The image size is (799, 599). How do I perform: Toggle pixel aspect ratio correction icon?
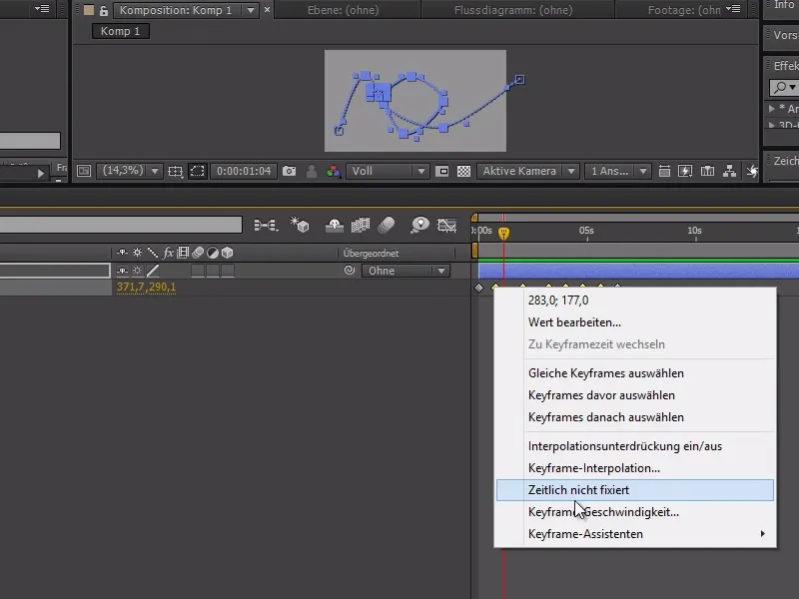tap(664, 171)
